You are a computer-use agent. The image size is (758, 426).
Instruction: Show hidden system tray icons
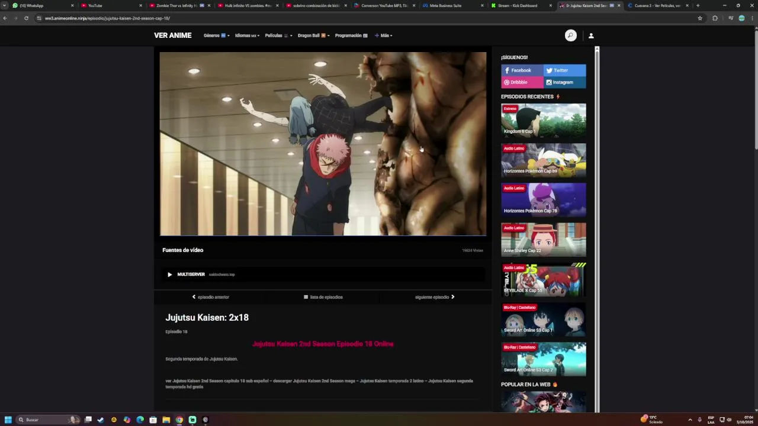(x=690, y=419)
